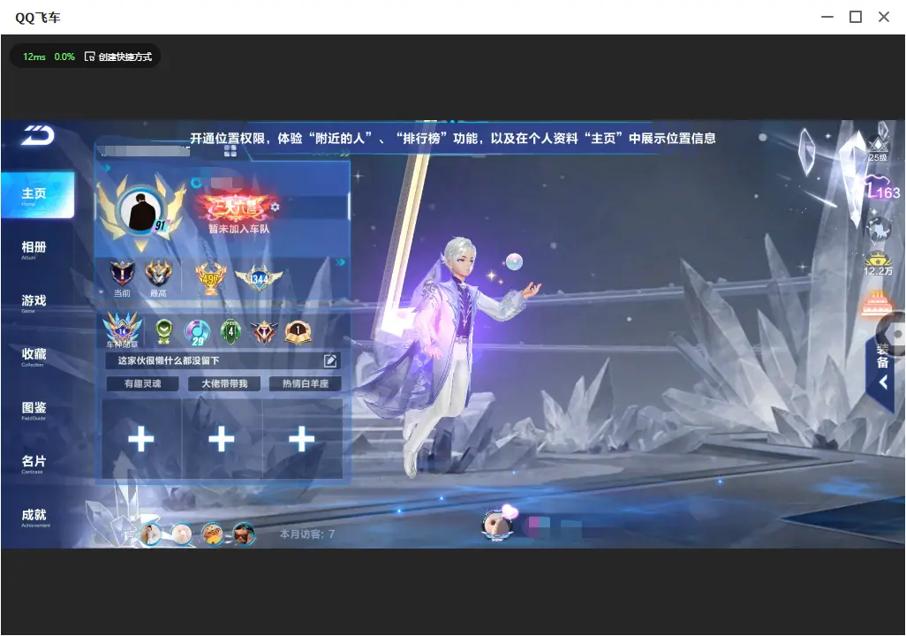Click the signature 这家伙很懒什么都没留下
The height and width of the screenshot is (636, 906).
tap(168, 360)
